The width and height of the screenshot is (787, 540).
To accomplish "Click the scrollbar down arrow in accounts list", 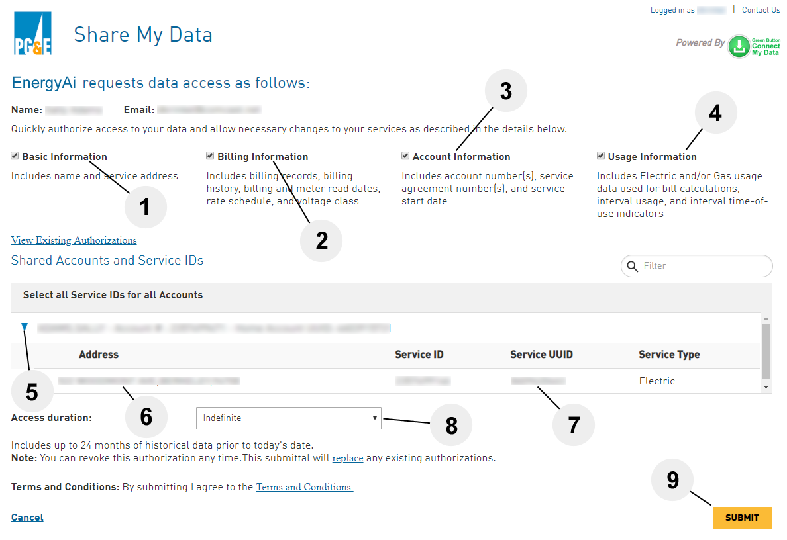I will [x=766, y=387].
